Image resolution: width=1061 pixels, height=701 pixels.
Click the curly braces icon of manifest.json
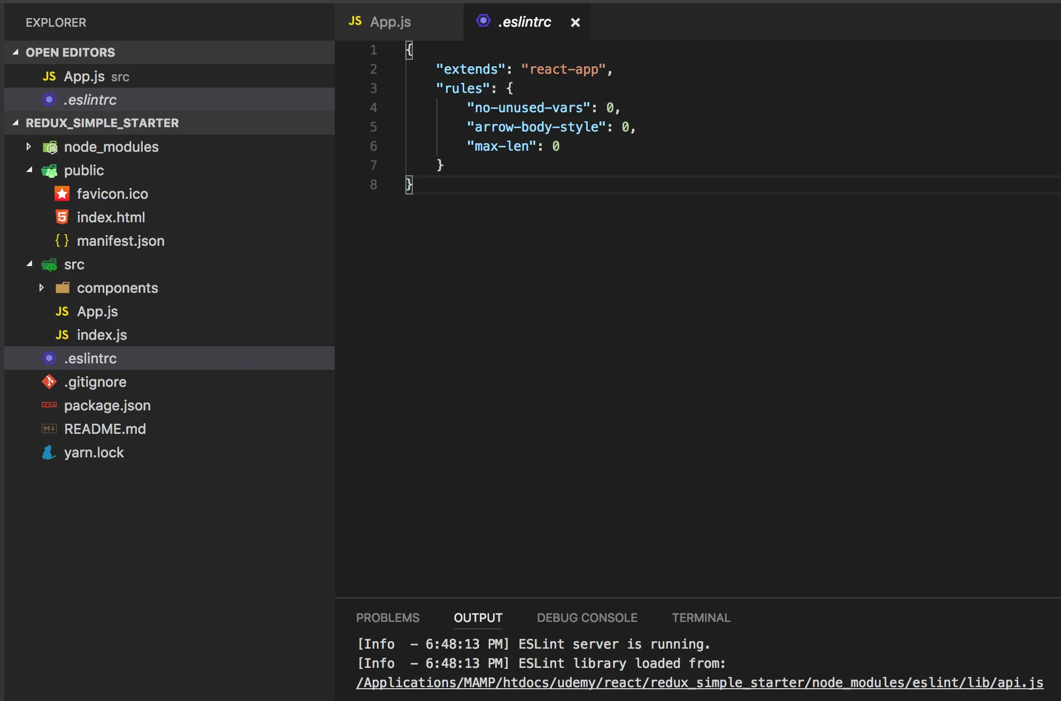62,241
